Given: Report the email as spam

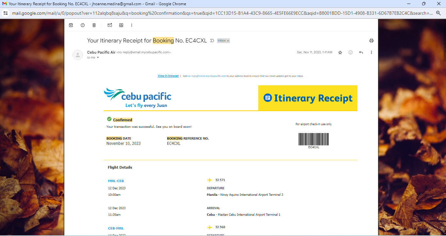Looking at the screenshot, I should [x=83, y=25].
